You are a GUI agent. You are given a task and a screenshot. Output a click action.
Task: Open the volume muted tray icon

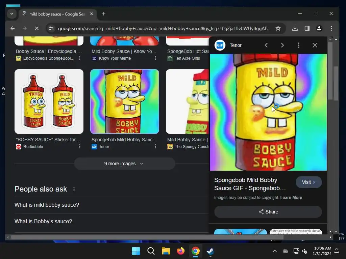[305, 251]
